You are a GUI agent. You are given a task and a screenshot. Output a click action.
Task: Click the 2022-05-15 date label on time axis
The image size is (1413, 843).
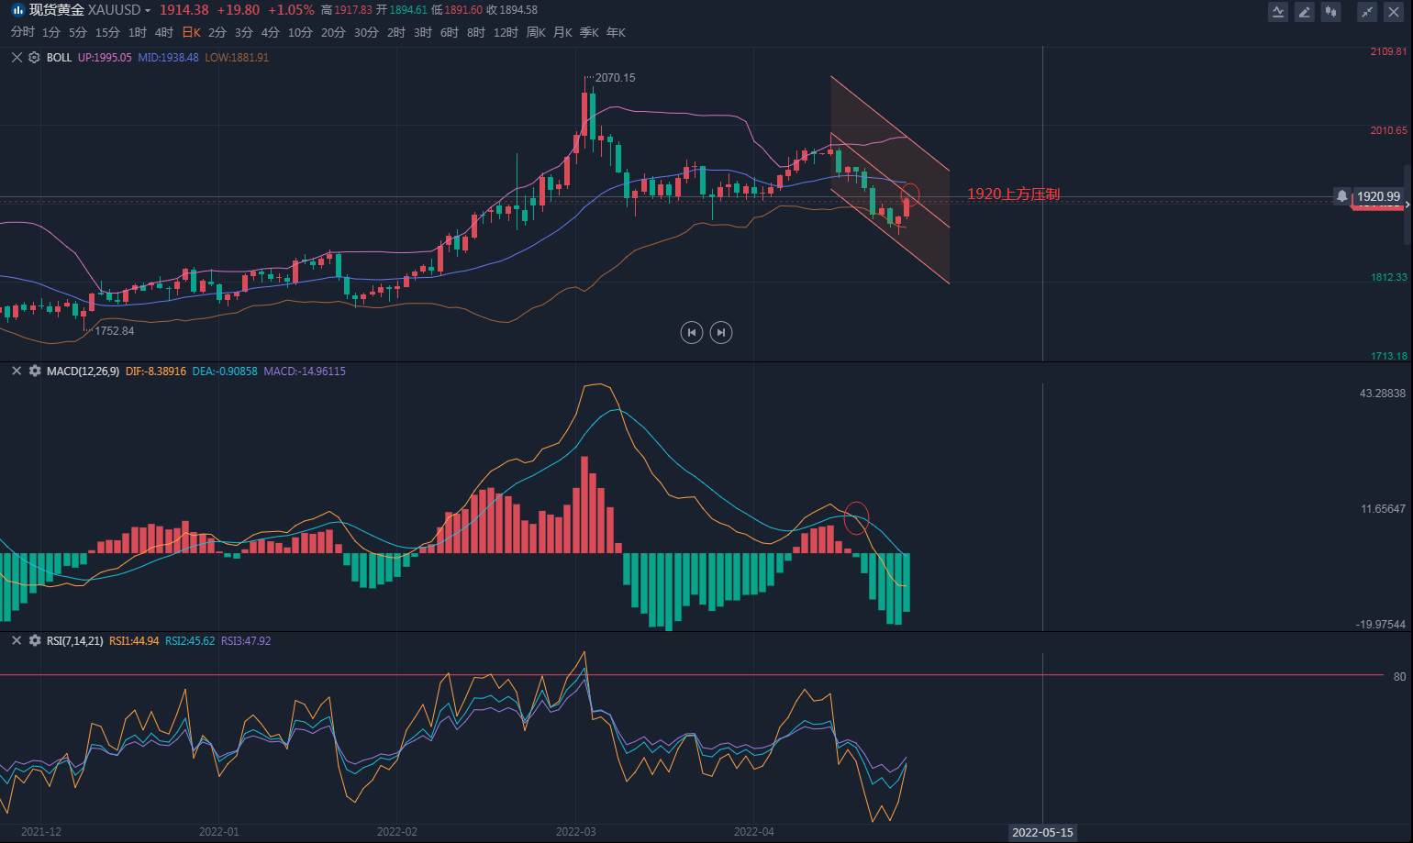1042,832
